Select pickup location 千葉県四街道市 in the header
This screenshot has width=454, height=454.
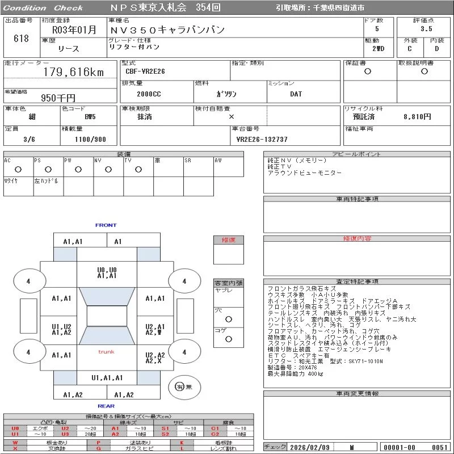[x=338, y=8]
